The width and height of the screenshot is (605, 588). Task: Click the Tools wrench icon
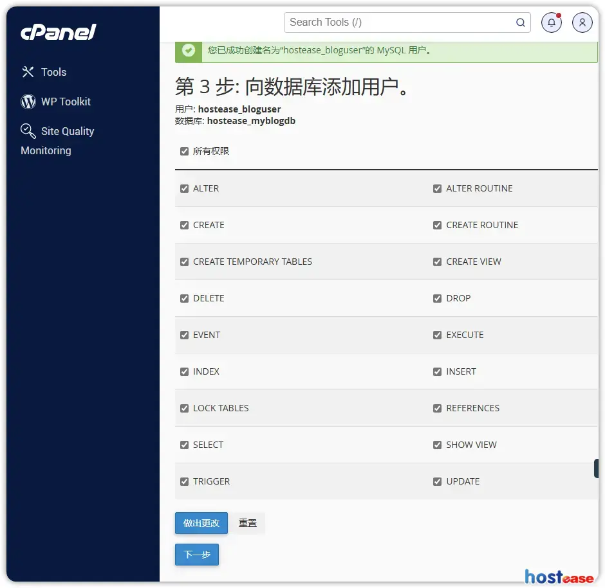28,72
